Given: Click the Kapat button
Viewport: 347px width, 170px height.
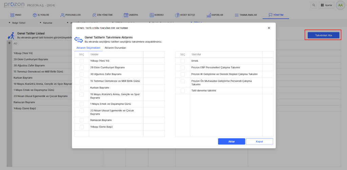Looking at the screenshot, I should pyautogui.click(x=259, y=141).
